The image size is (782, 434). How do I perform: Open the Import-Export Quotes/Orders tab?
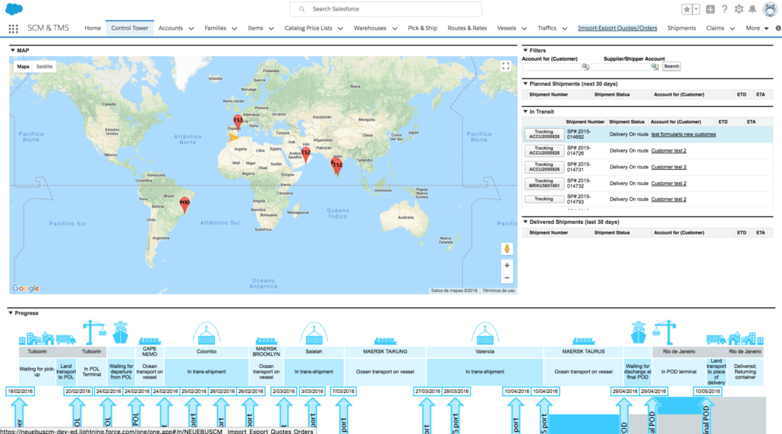pos(617,28)
